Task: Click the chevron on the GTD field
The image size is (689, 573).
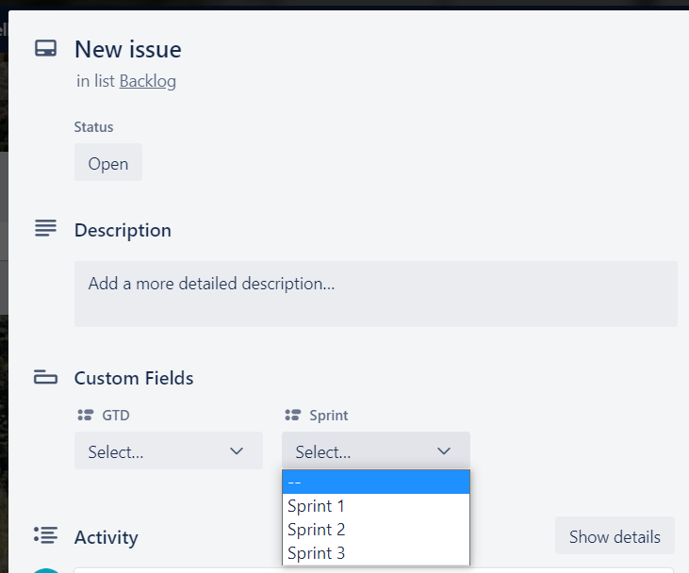Action: pos(237,451)
